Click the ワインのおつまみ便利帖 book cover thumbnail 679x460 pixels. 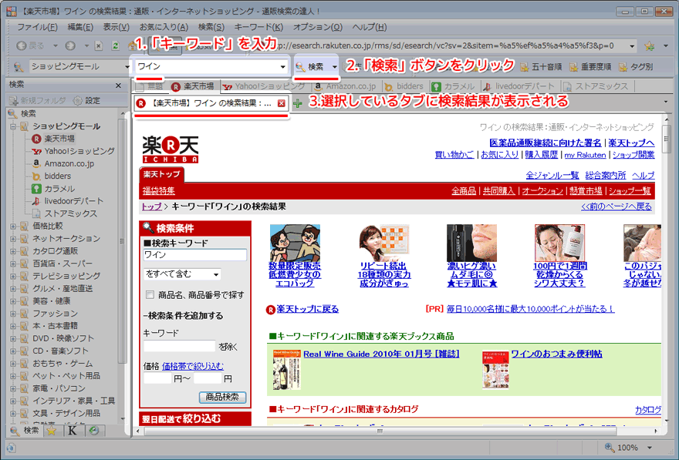click(495, 370)
